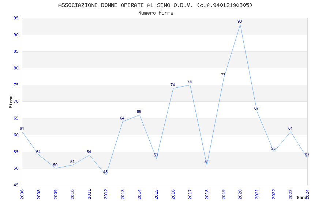
Task: Click the y-axis value 45
Action: coord(16,185)
